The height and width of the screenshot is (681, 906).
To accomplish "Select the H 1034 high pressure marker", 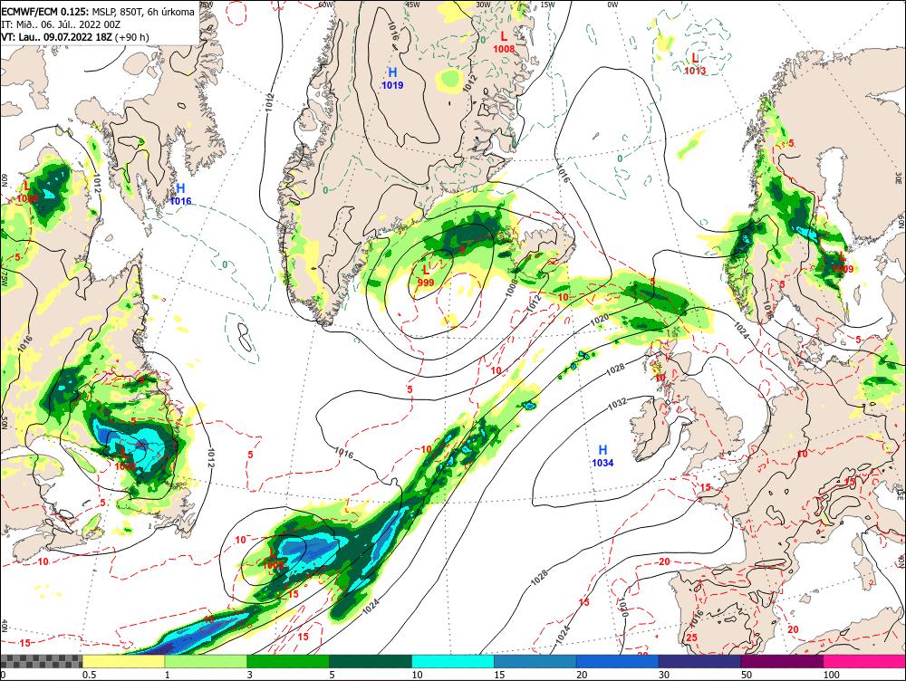I will click(x=602, y=456).
